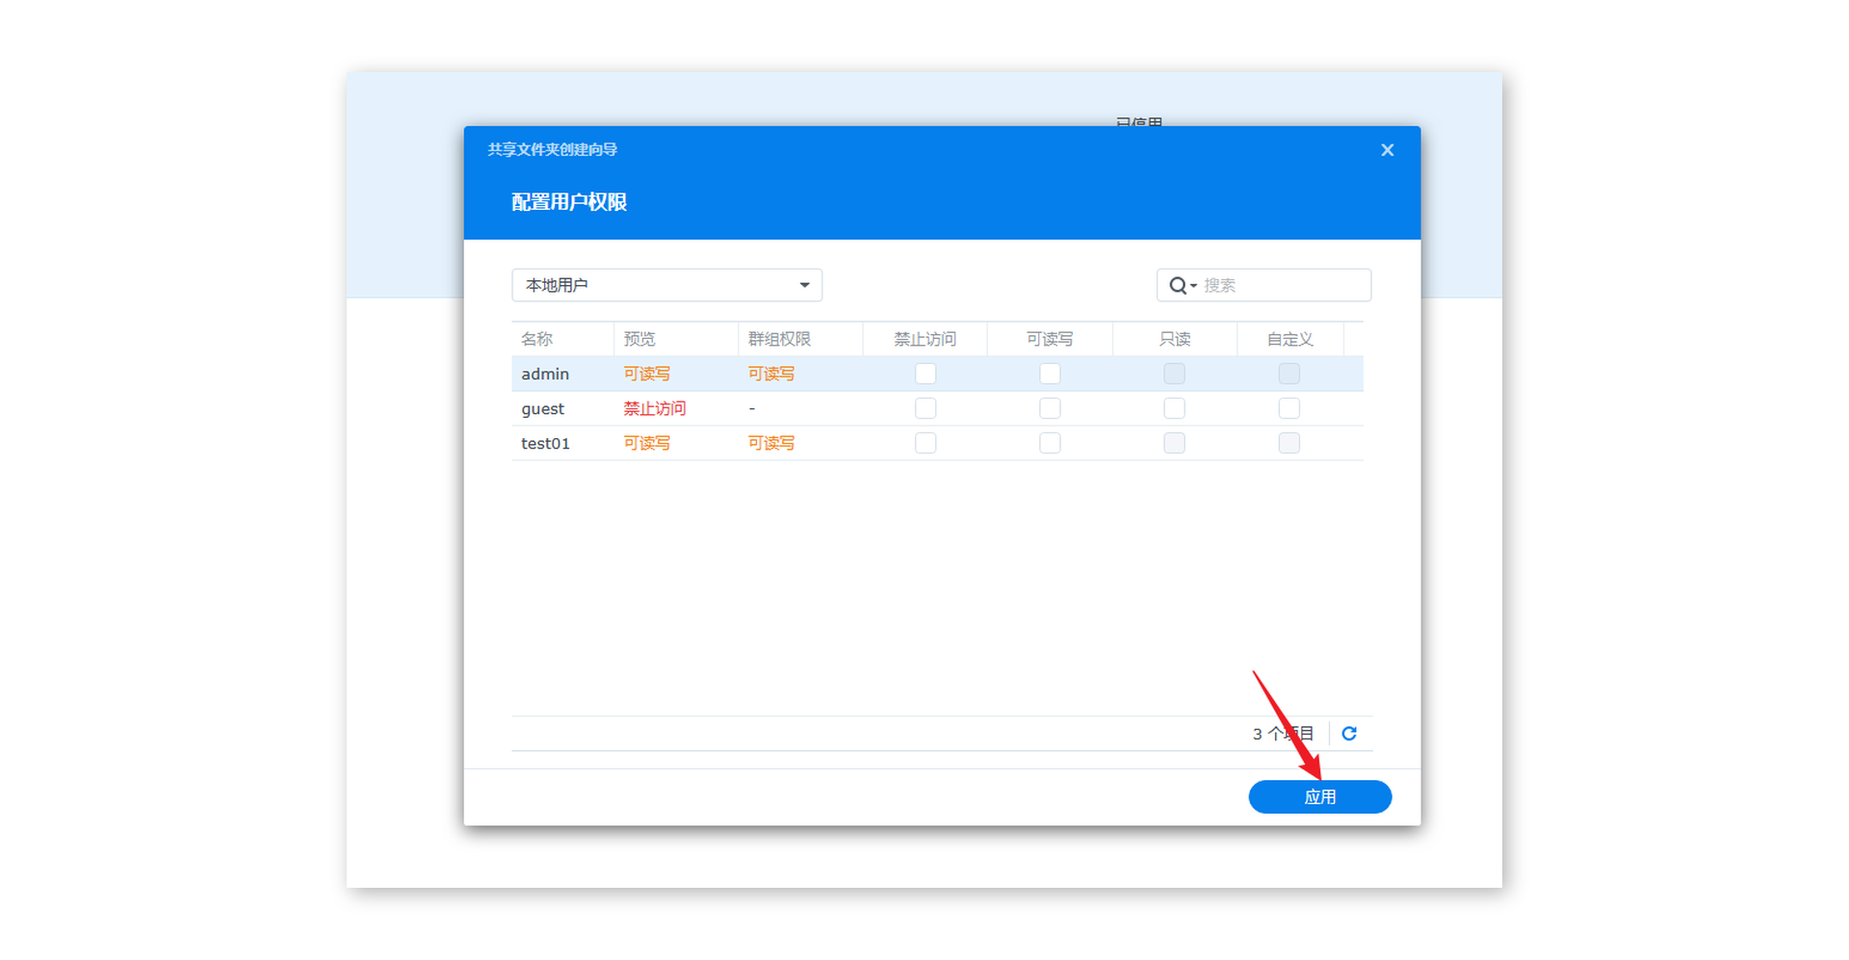Select the test01 user name
Screen dimensions: 1849x960
(546, 443)
